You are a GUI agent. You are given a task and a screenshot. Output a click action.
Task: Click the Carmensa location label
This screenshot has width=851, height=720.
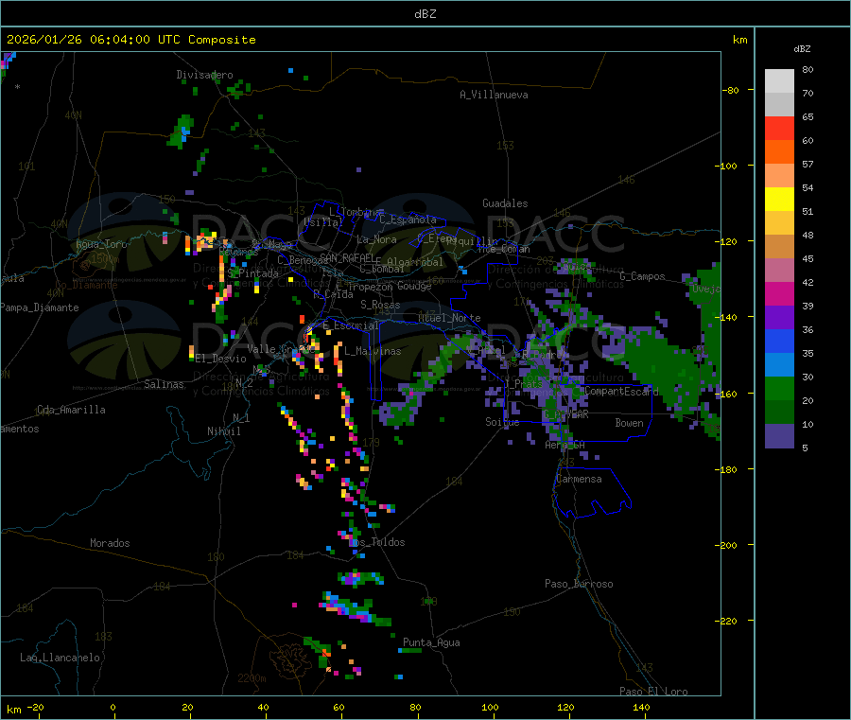pyautogui.click(x=579, y=479)
